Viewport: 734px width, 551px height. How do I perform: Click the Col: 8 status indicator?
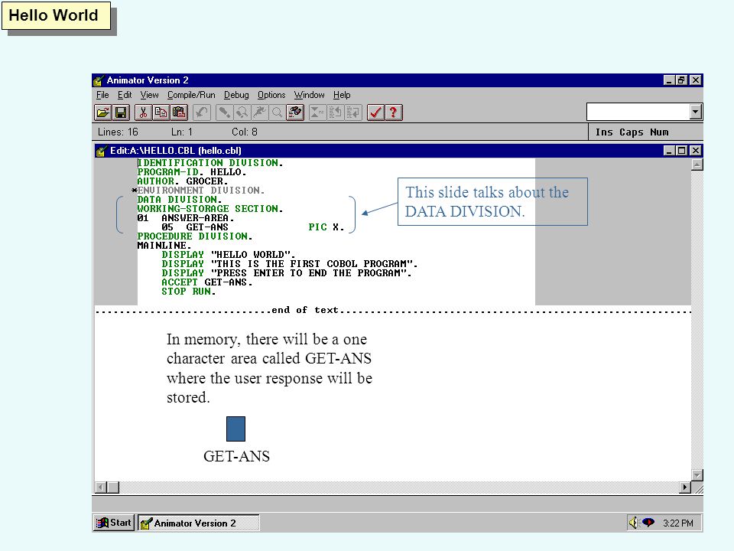(245, 132)
